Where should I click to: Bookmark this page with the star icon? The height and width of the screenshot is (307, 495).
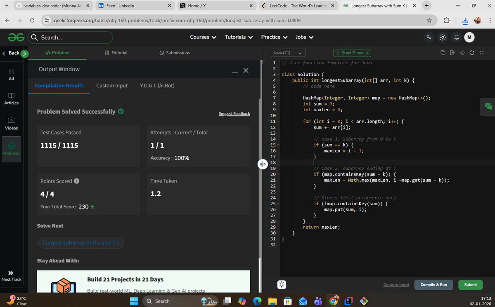[x=429, y=21]
